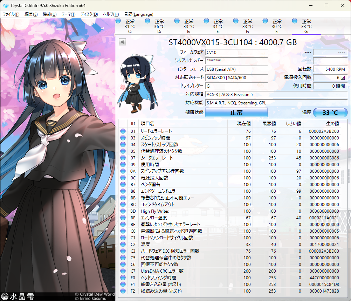Click the status circle for BC コマンドタイムアウト
The image size is (351, 301).
(x=123, y=204)
